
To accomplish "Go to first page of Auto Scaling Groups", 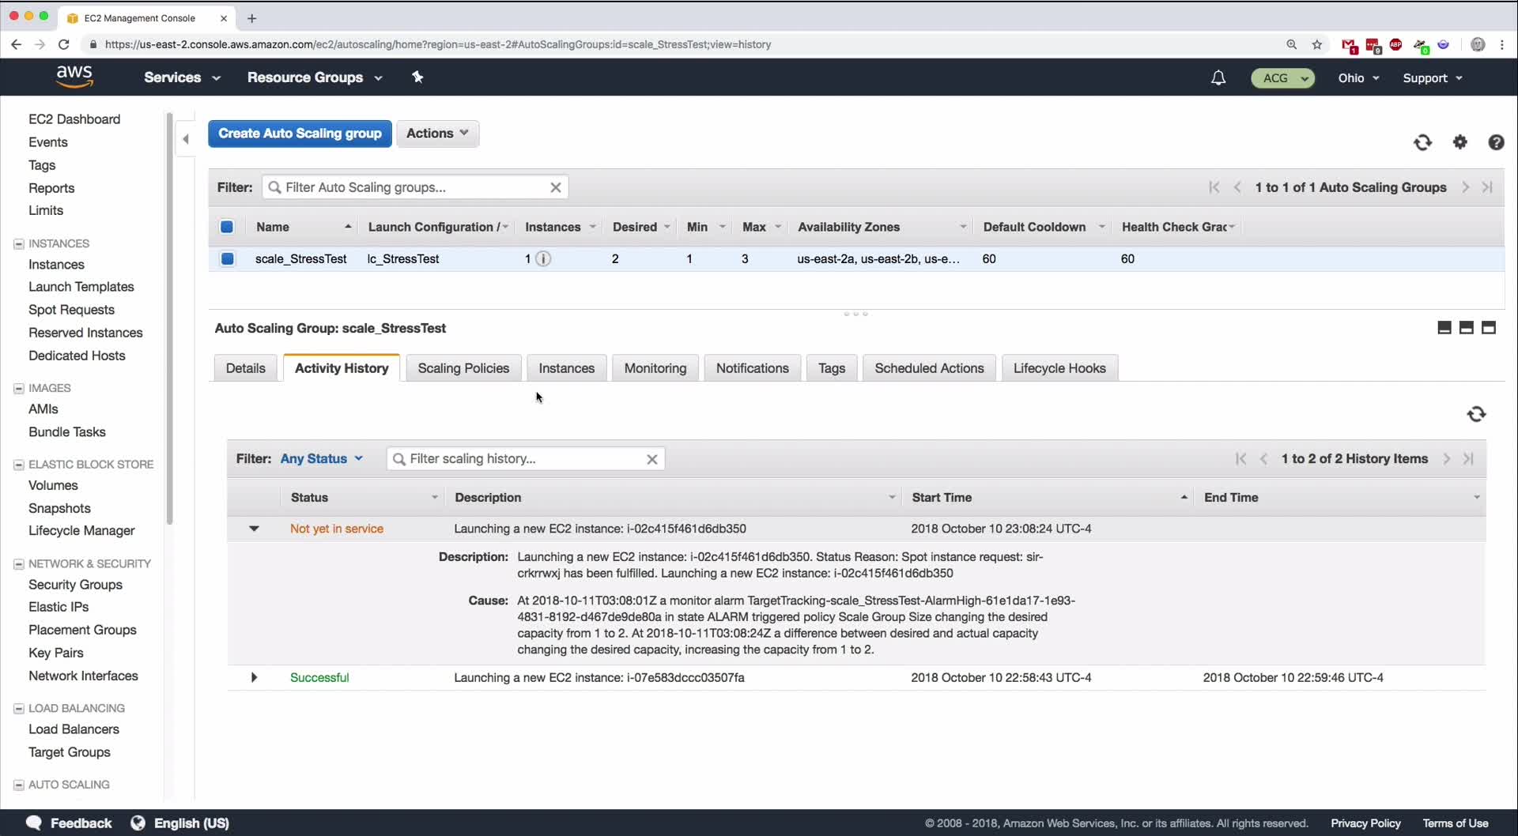I will (1214, 187).
